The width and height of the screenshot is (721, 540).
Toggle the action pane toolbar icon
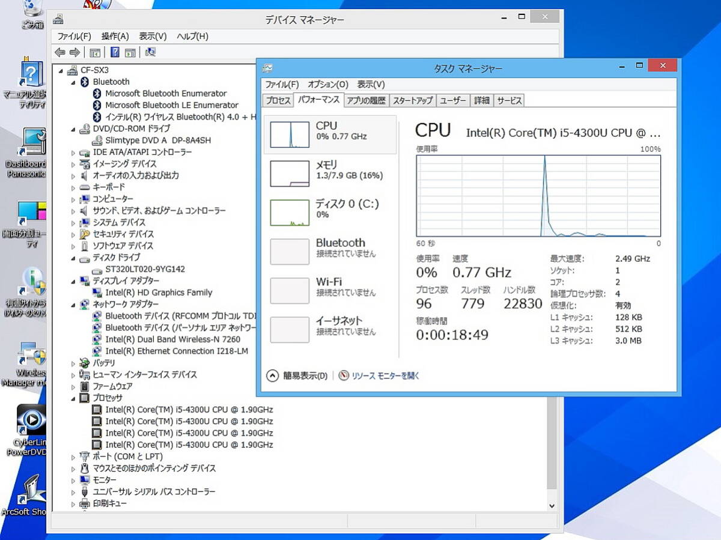point(130,52)
